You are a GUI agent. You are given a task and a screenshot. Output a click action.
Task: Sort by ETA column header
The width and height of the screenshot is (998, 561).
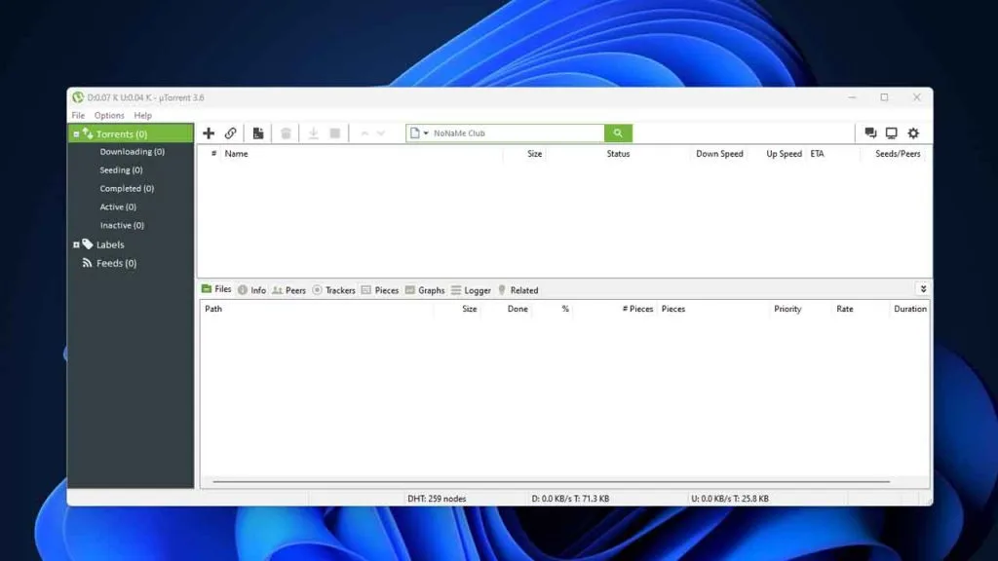[x=818, y=153]
